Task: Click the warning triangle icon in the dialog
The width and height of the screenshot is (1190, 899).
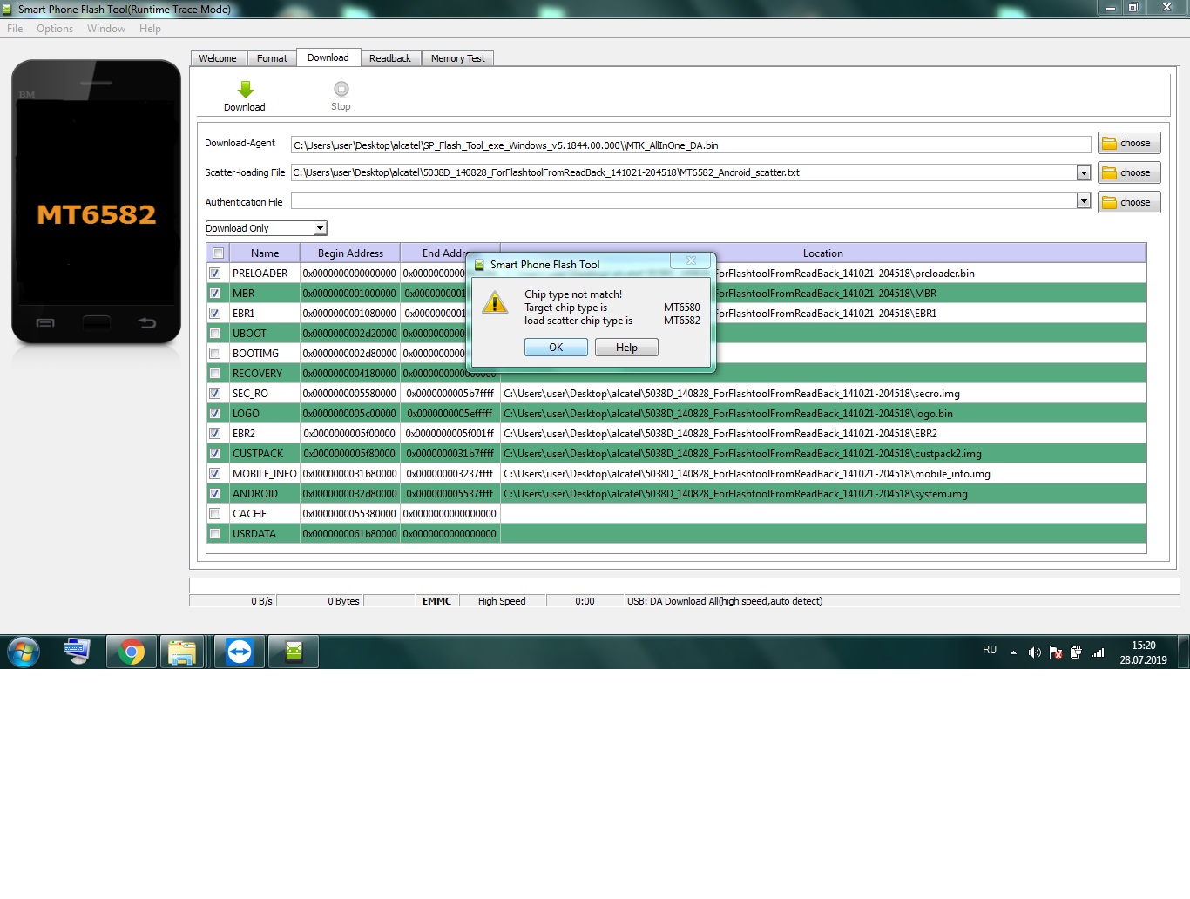Action: click(x=495, y=303)
